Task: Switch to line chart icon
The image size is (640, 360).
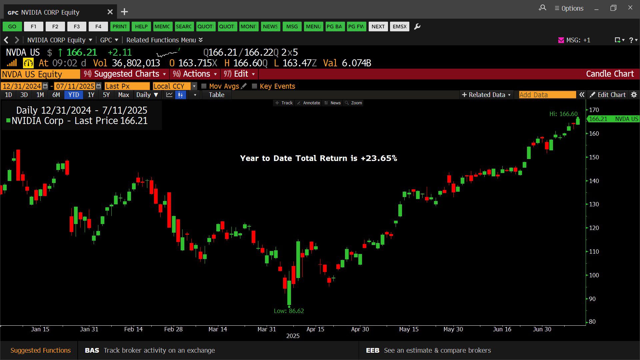Action: point(169,95)
